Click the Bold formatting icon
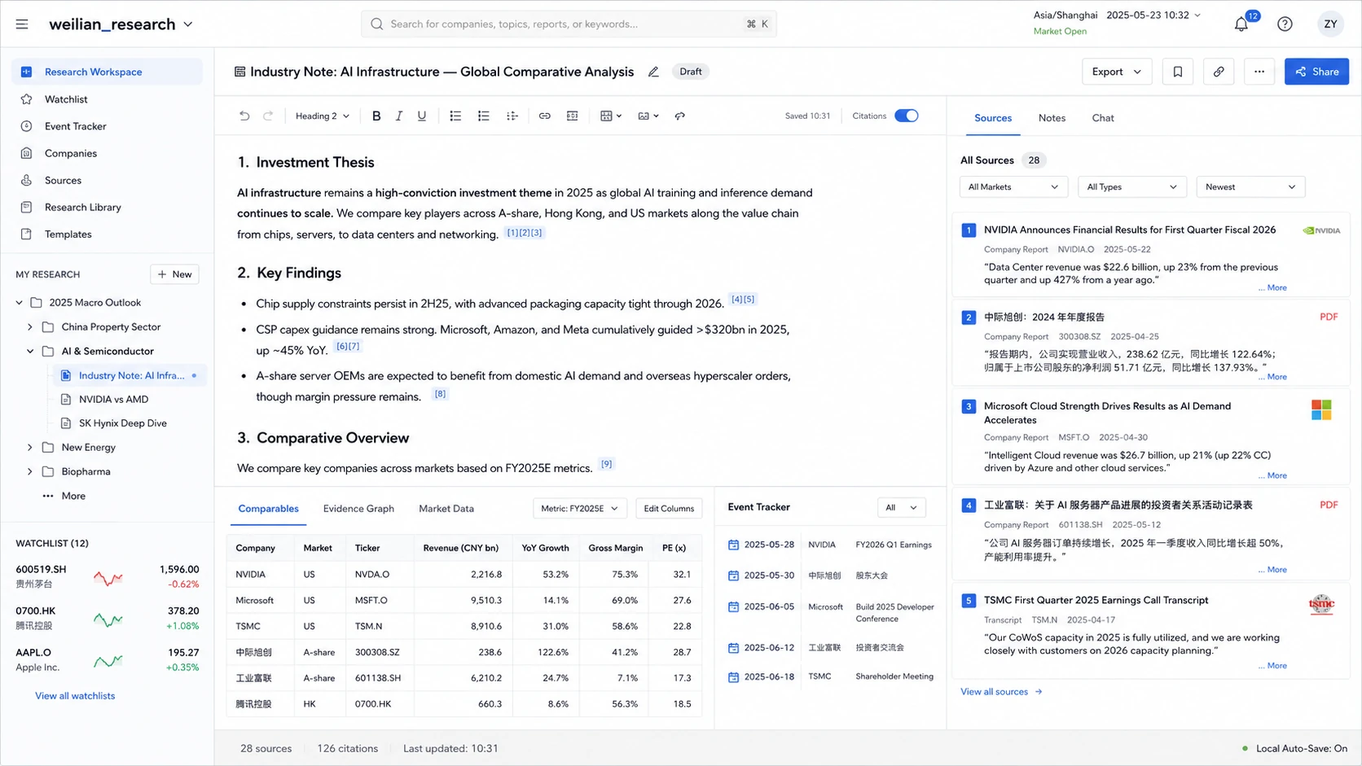Screen dimensions: 1362x766 (376, 116)
